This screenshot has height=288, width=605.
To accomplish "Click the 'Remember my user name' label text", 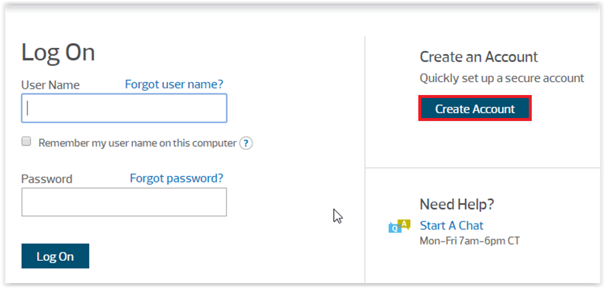I will pos(137,143).
